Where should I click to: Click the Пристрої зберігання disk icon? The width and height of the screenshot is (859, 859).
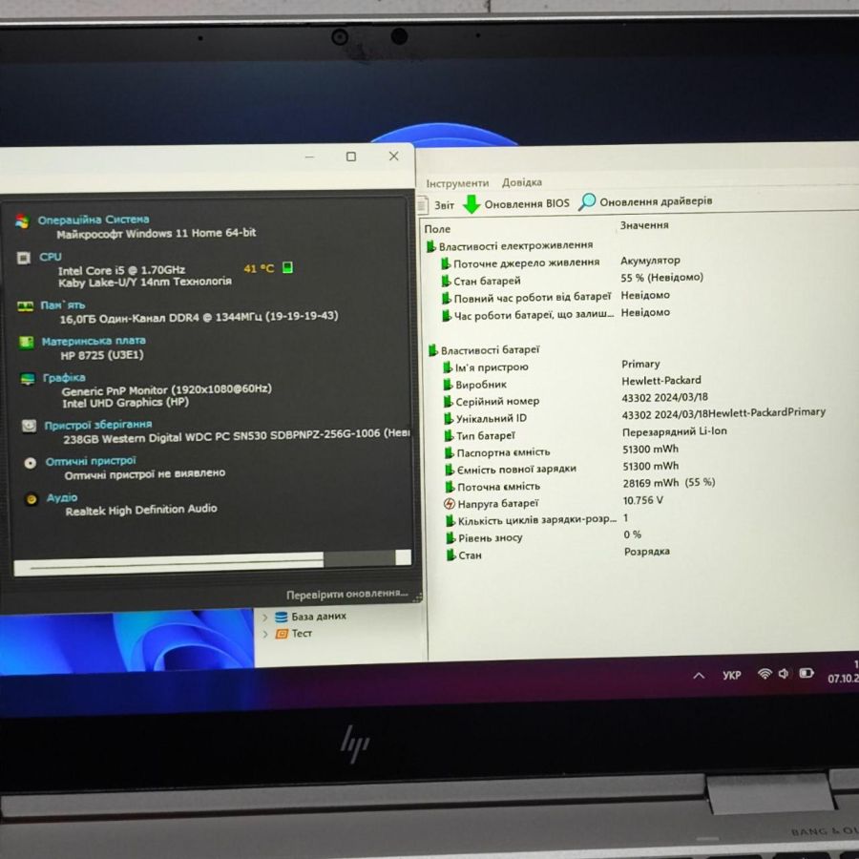tap(29, 426)
